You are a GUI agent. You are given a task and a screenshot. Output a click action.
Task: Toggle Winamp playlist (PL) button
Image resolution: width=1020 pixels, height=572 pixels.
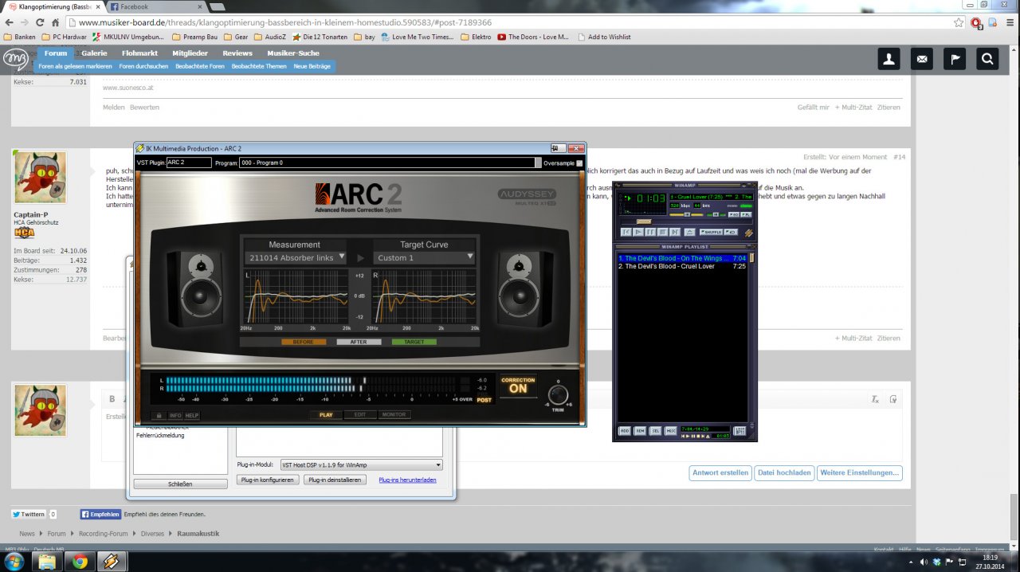pyautogui.click(x=746, y=214)
